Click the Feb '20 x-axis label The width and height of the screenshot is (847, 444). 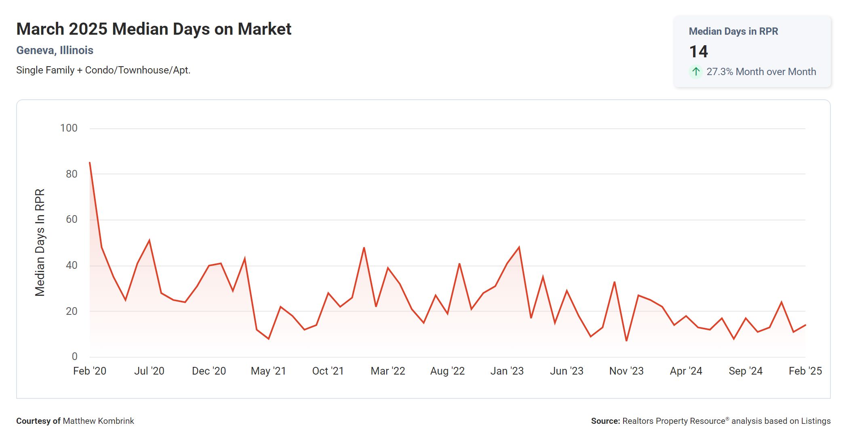point(90,371)
